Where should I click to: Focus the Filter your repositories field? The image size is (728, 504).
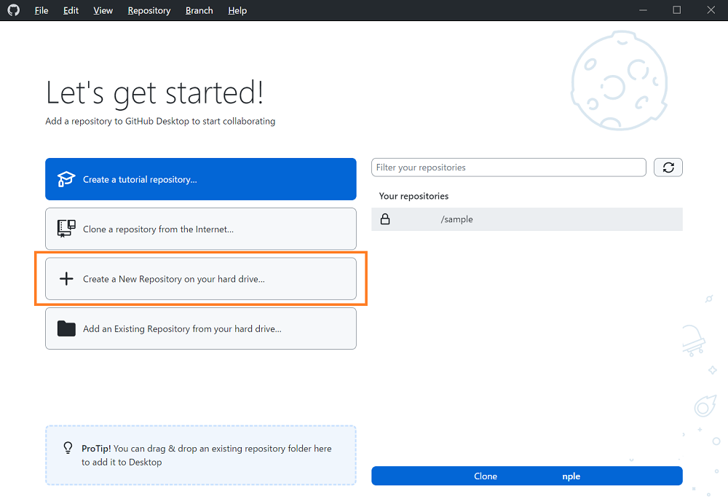[x=508, y=168]
